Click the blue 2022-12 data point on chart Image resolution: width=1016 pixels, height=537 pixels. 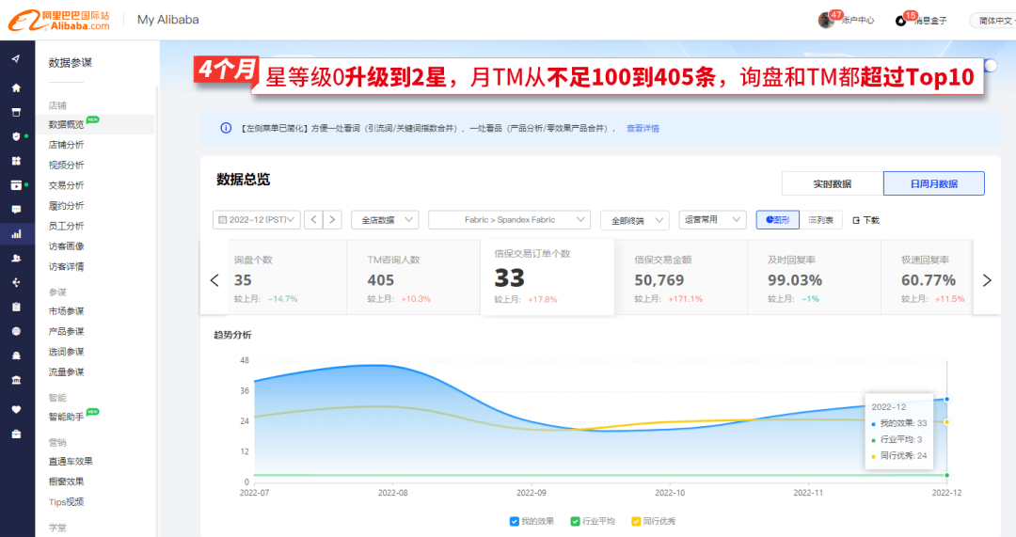pos(946,399)
